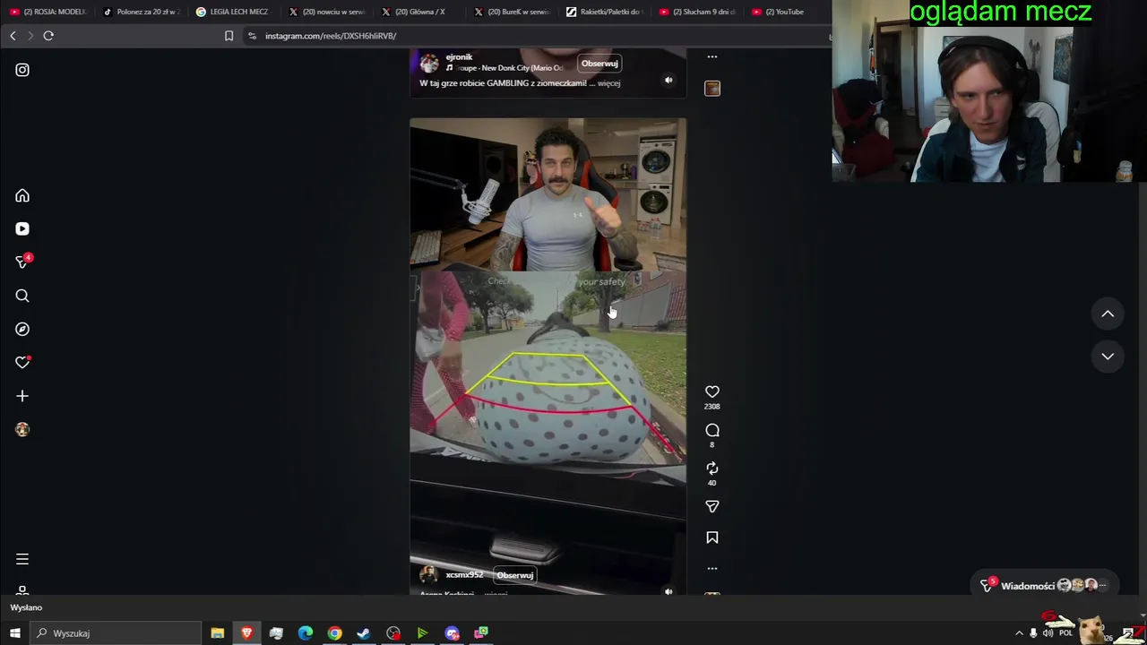Open hamburger More menu in sidebar

pos(22,559)
